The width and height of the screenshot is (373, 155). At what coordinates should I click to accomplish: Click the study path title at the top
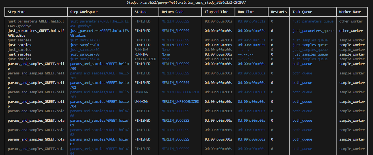tap(186, 2)
